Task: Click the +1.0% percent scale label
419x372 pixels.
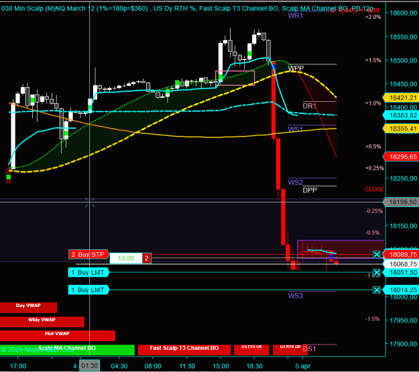Action: pos(373,103)
